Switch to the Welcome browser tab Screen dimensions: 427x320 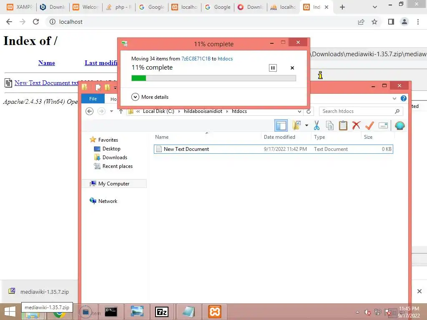[x=85, y=7]
